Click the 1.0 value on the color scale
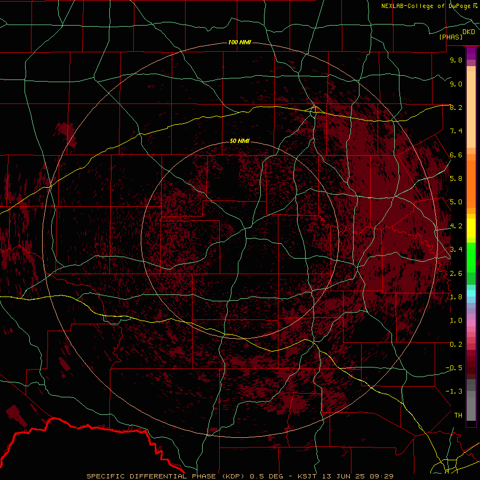This screenshot has height=480, width=480. [x=456, y=321]
